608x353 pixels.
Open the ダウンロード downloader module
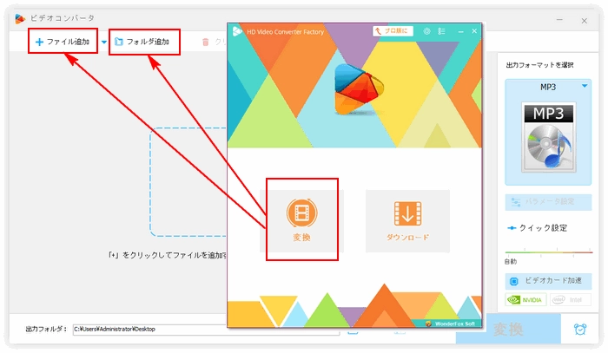point(407,220)
